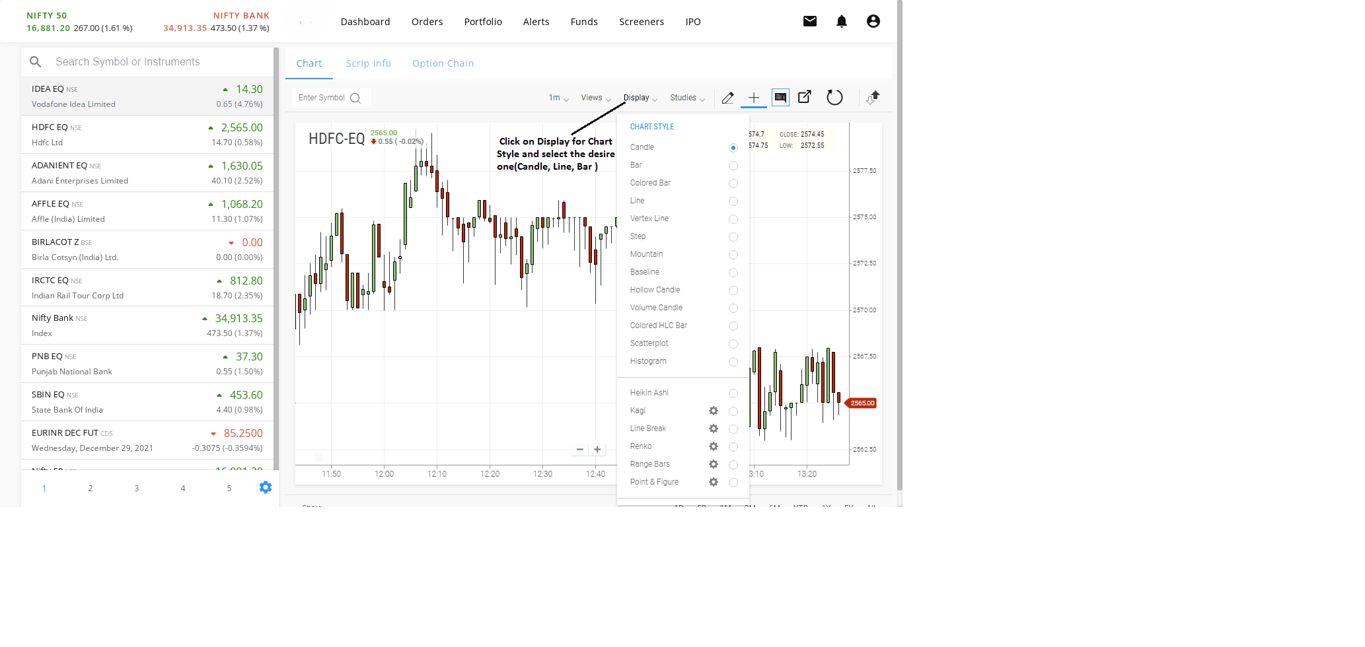The height and width of the screenshot is (647, 1365).
Task: Open the Studies dropdown
Action: click(x=687, y=98)
